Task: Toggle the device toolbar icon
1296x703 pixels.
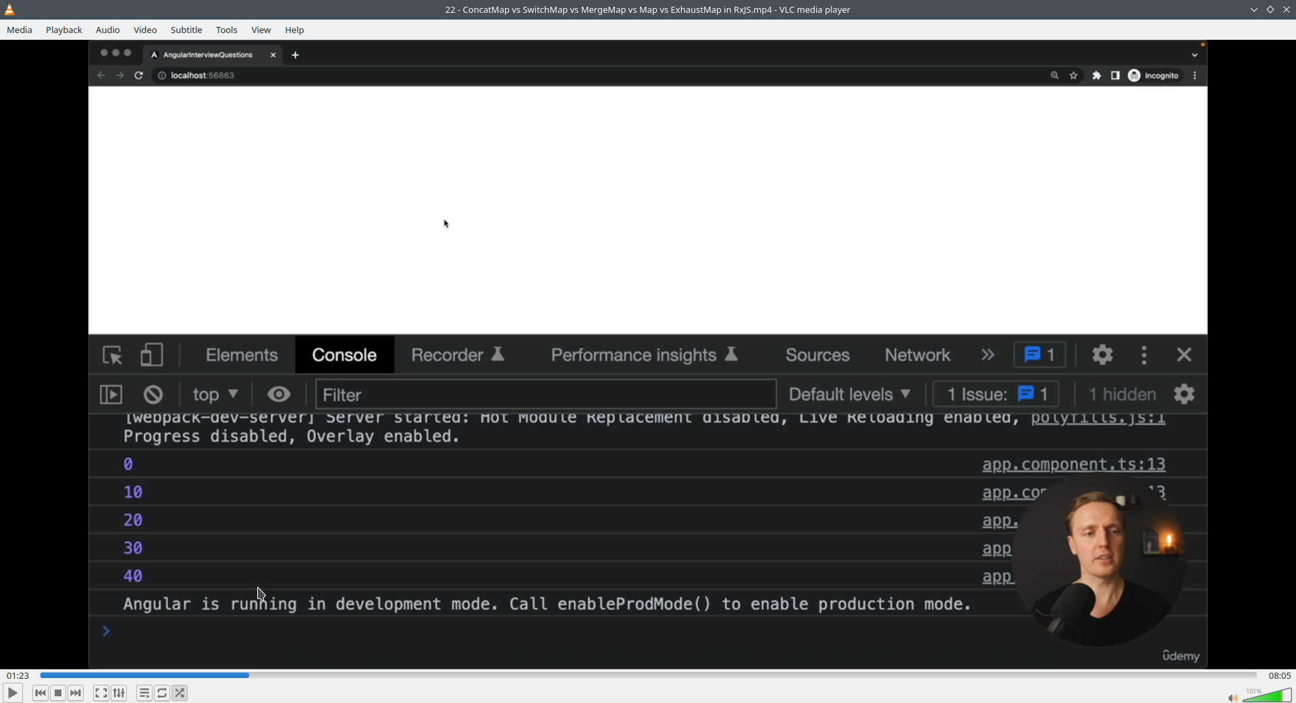Action: 151,355
